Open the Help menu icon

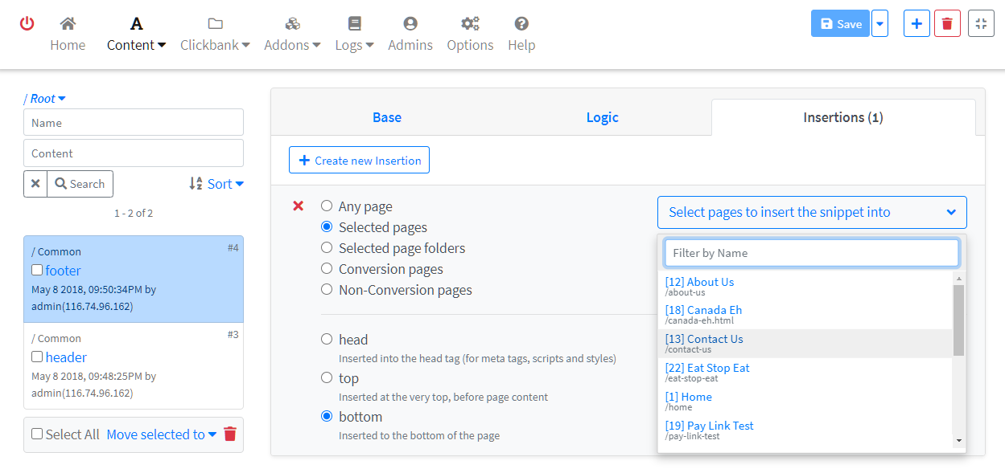pyautogui.click(x=521, y=24)
